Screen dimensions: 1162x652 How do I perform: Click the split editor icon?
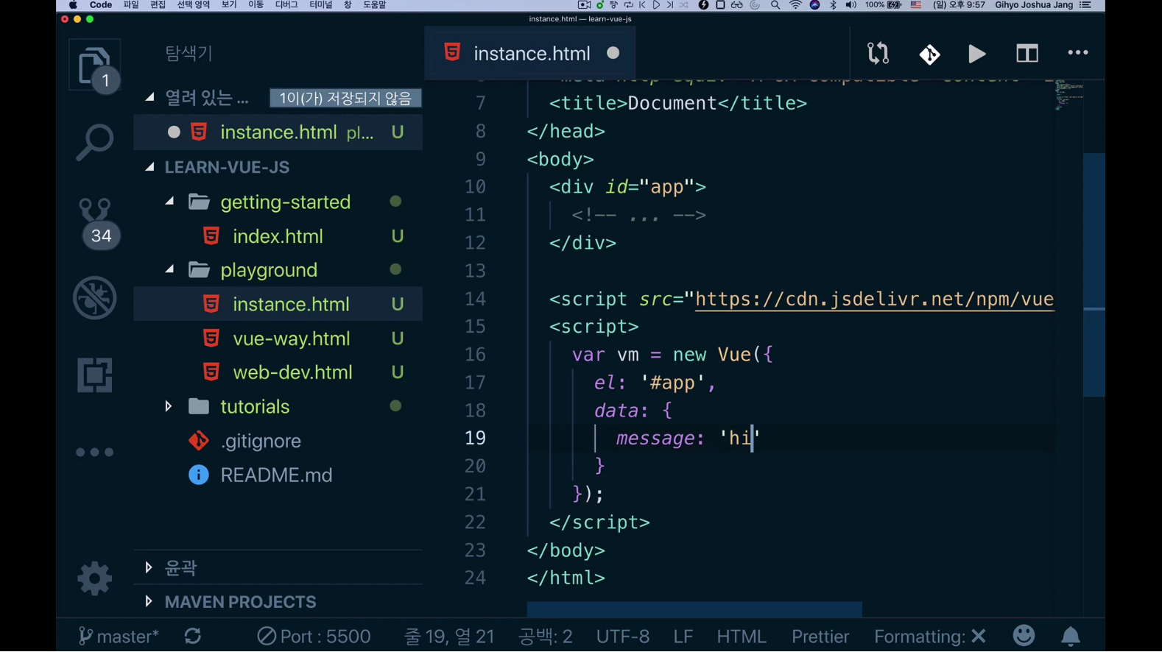[1027, 54]
